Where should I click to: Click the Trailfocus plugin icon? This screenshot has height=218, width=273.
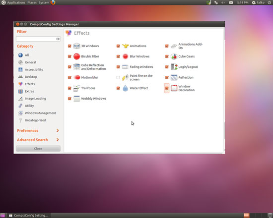point(76,88)
